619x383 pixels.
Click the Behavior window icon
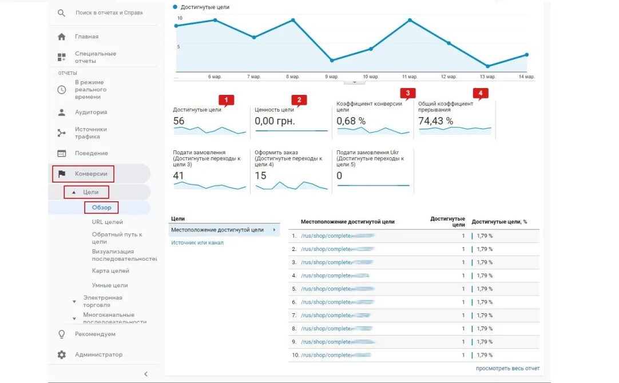[x=62, y=153]
